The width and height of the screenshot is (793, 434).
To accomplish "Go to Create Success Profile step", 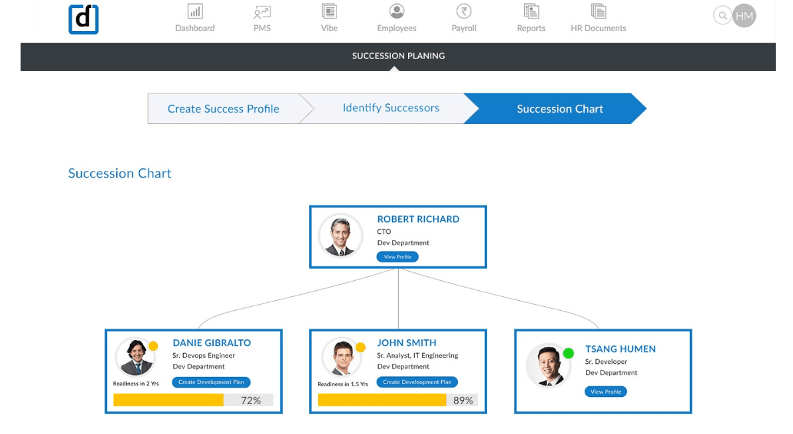I will pos(223,109).
